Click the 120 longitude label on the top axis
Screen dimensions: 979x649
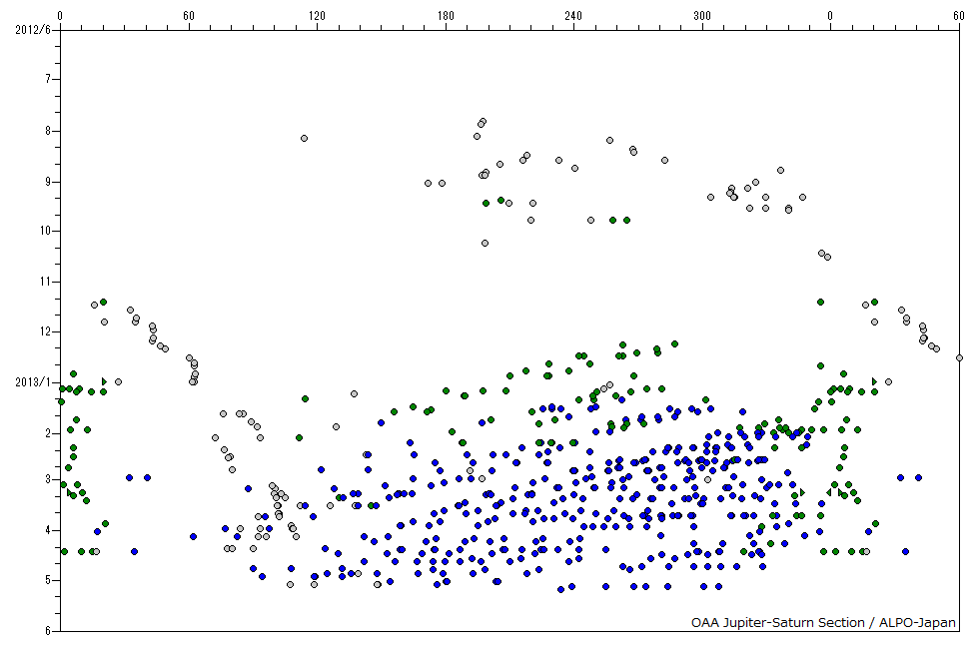pyautogui.click(x=318, y=16)
